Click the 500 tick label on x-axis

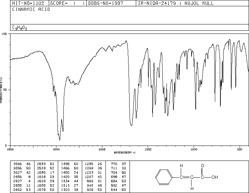(x=240, y=149)
